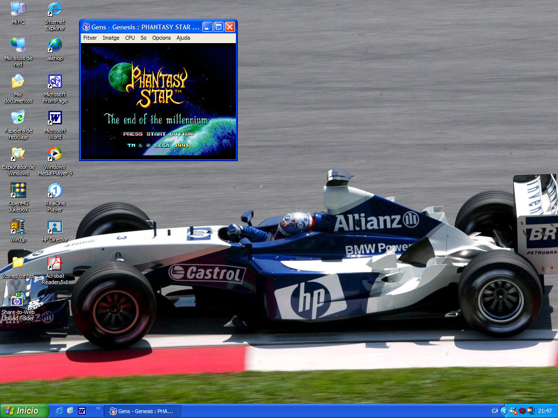This screenshot has height=418, width=558.
Task: Open the CPU menu in Gens
Action: pyautogui.click(x=130, y=38)
